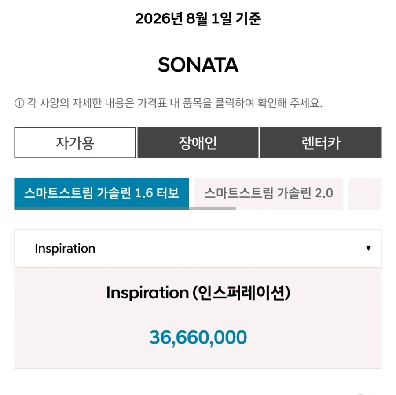This screenshot has height=395, width=396.
Task: Click the partially visible third engine tab
Action: click(365, 193)
